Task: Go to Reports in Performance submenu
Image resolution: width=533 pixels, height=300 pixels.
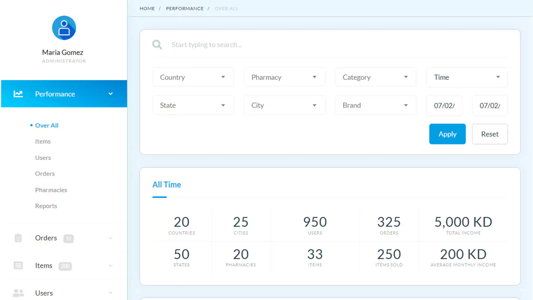Action: [x=46, y=206]
